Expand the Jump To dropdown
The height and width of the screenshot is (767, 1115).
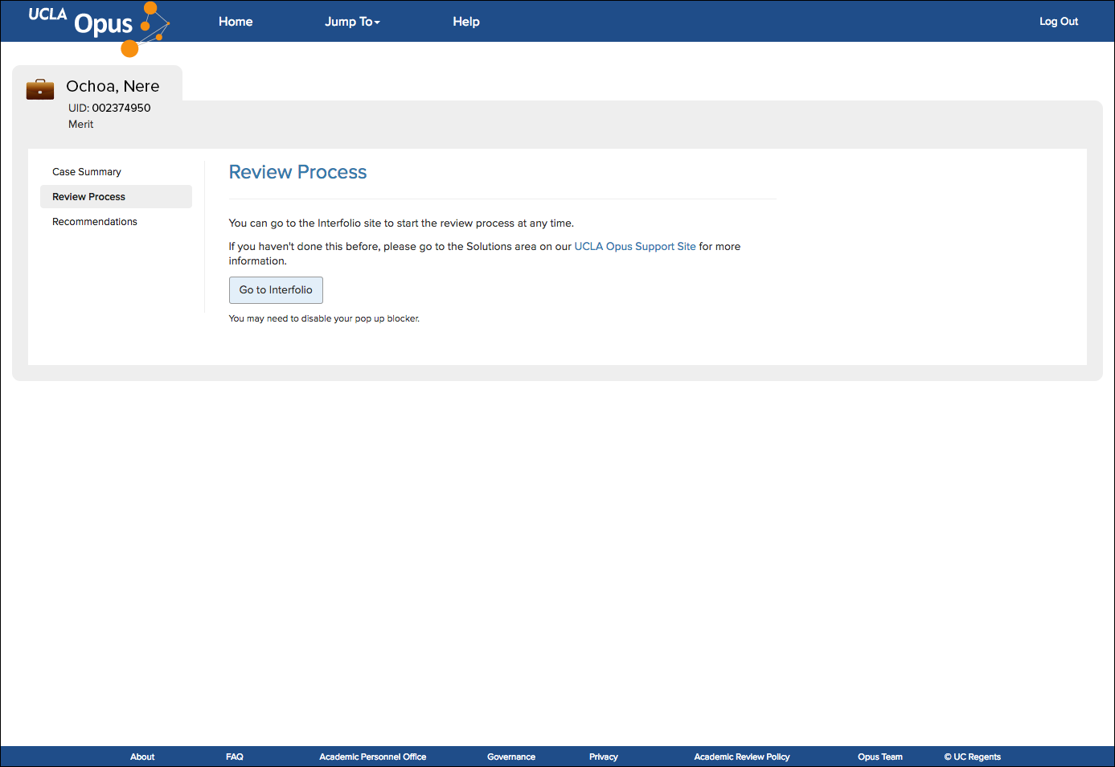click(x=352, y=22)
